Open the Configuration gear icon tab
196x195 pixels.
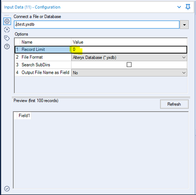(7, 21)
